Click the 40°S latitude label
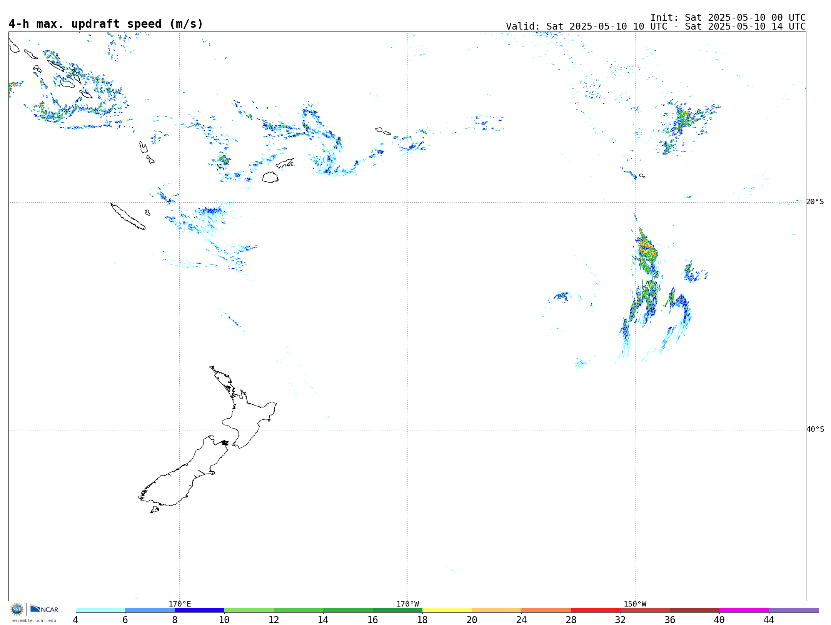This screenshot has width=831, height=625. click(815, 429)
